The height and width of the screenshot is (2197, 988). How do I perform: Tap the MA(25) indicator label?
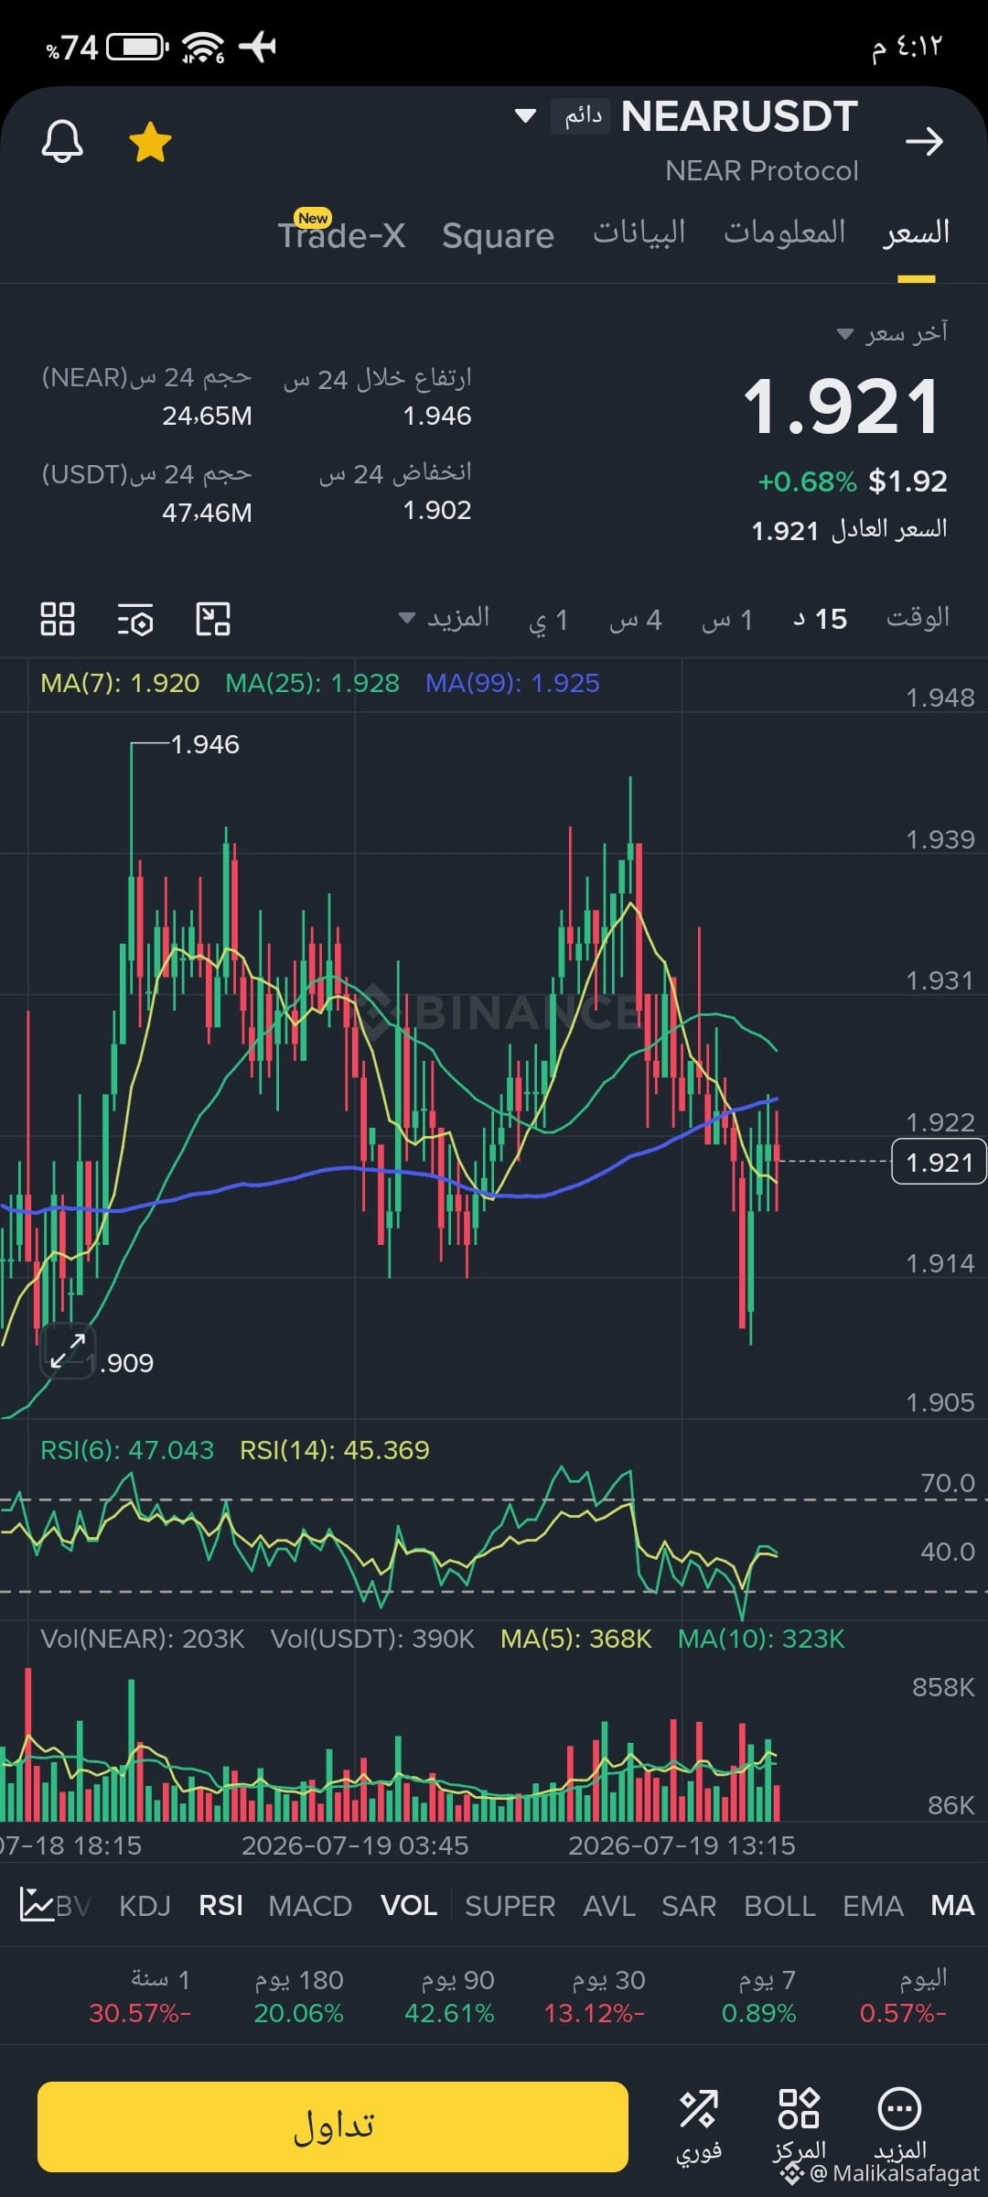(x=312, y=683)
